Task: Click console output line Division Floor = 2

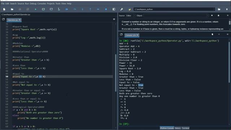Action: 131,60
